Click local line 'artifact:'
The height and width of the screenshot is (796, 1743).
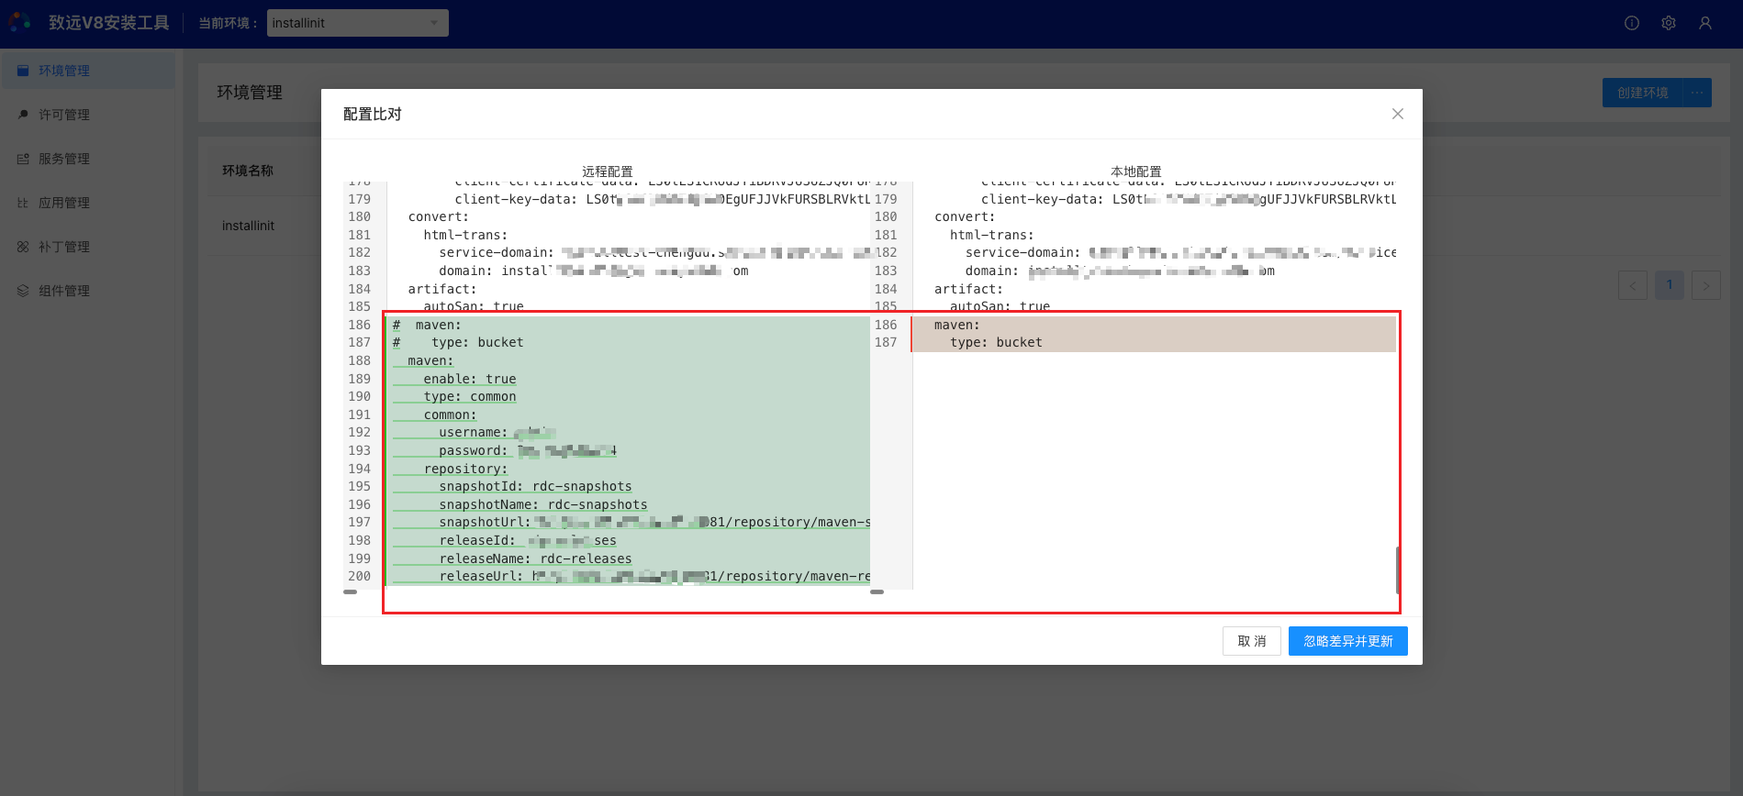click(968, 289)
